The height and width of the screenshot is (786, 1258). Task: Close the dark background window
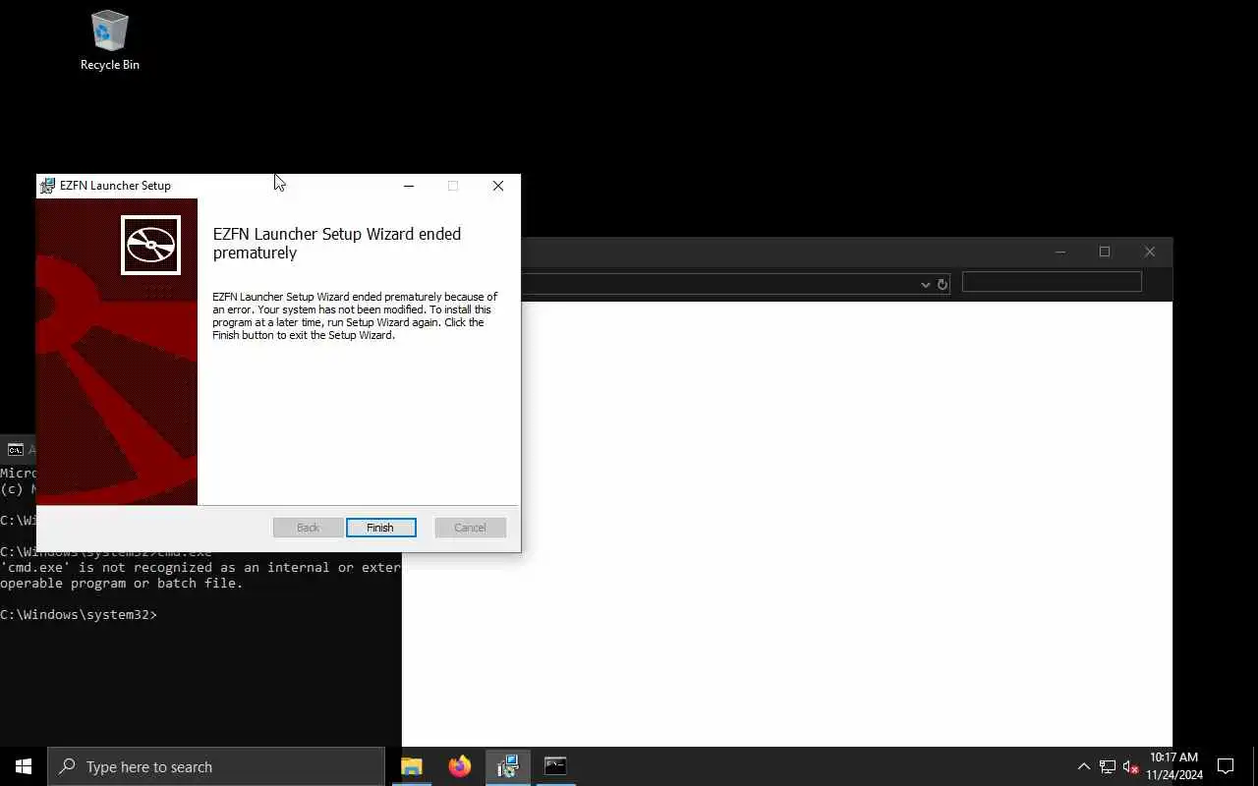tap(1150, 253)
